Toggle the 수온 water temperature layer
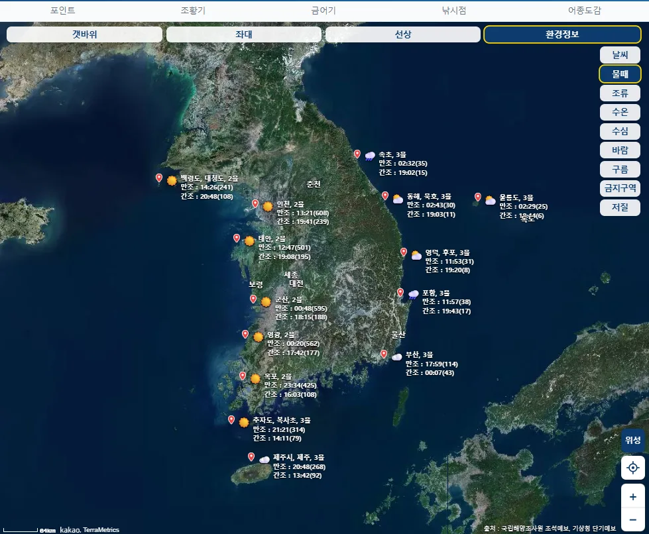649x534 pixels. pyautogui.click(x=620, y=112)
